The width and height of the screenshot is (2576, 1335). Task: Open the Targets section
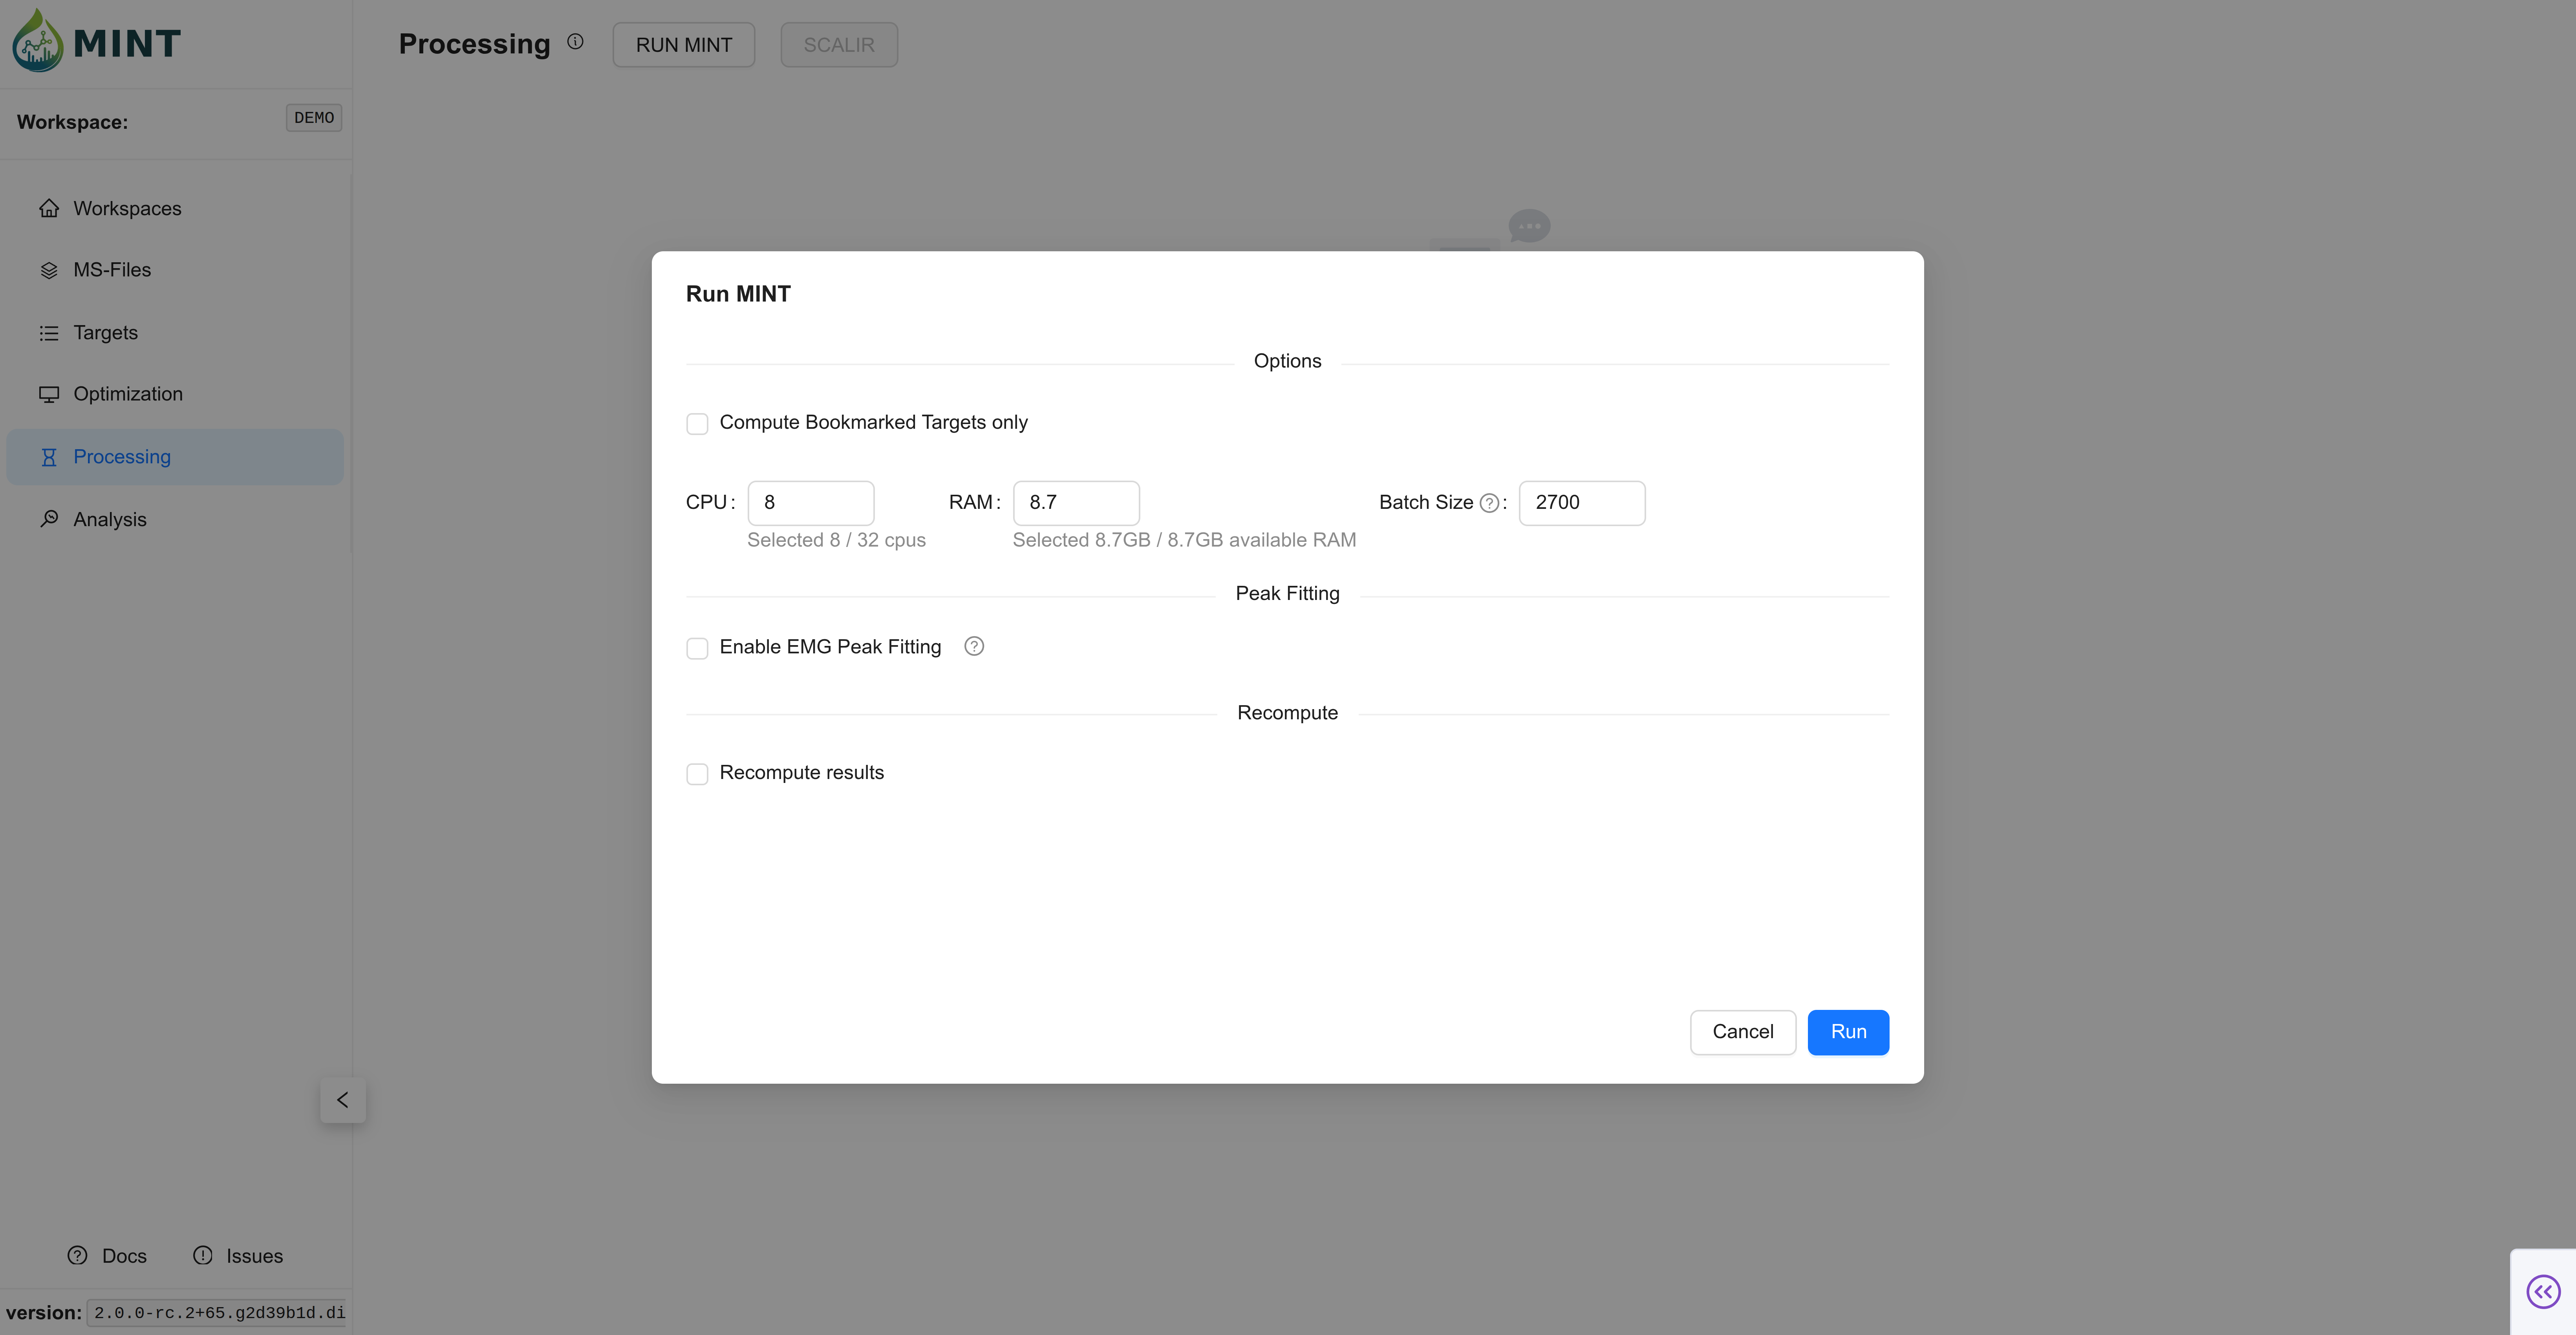pyautogui.click(x=105, y=333)
